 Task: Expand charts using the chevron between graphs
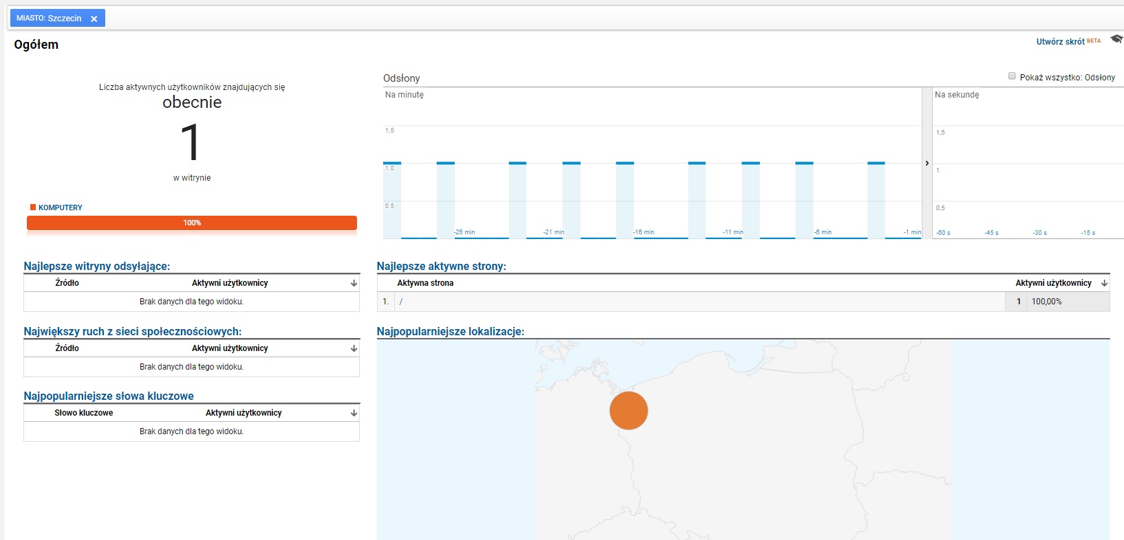pos(927,164)
